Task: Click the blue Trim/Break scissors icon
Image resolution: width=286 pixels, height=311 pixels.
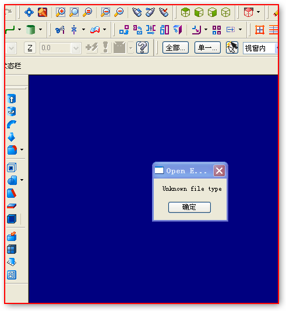Action: tap(60, 30)
